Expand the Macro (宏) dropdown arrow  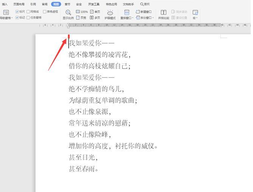197,18
